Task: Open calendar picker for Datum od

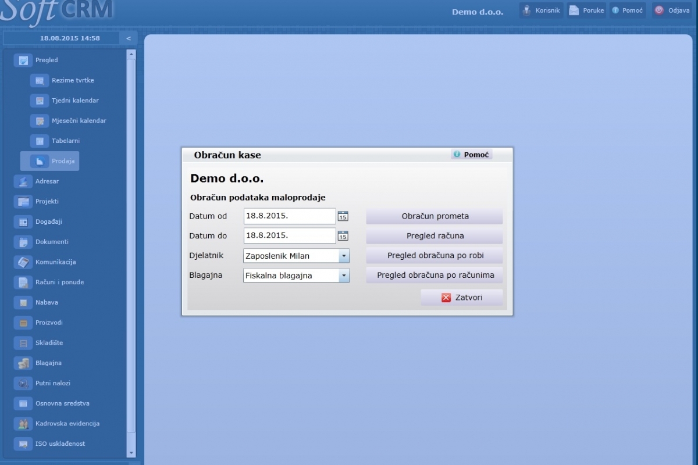Action: (343, 216)
